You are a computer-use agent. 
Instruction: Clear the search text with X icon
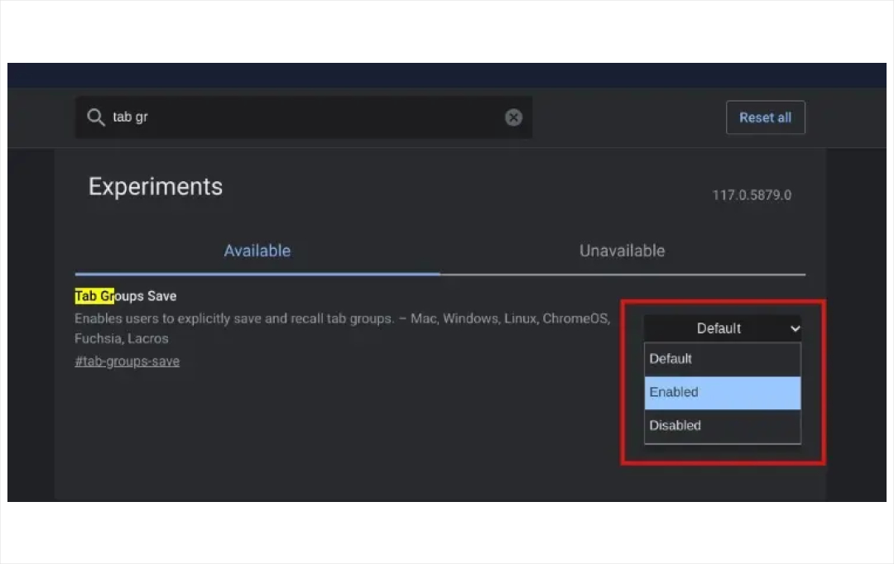[513, 117]
